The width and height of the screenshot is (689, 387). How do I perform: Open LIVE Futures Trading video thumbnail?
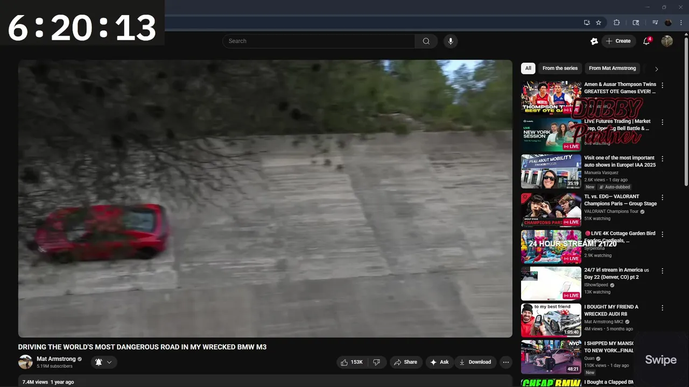(x=551, y=134)
